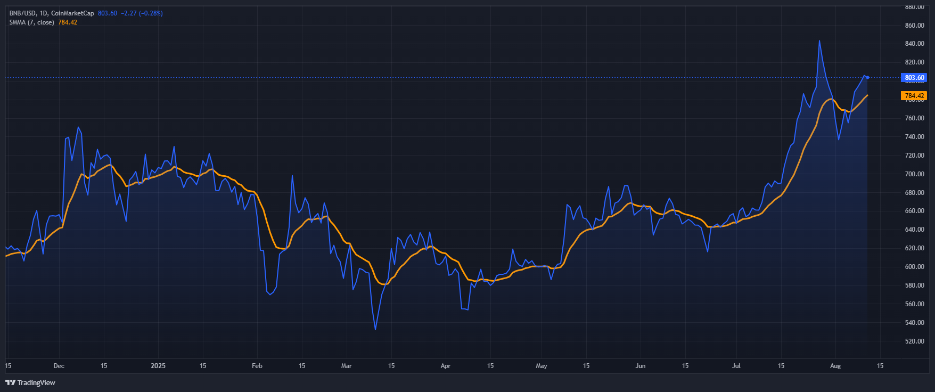Click the 1D interval in chart header
Screen dimensions: 935x392
pyautogui.click(x=44, y=13)
